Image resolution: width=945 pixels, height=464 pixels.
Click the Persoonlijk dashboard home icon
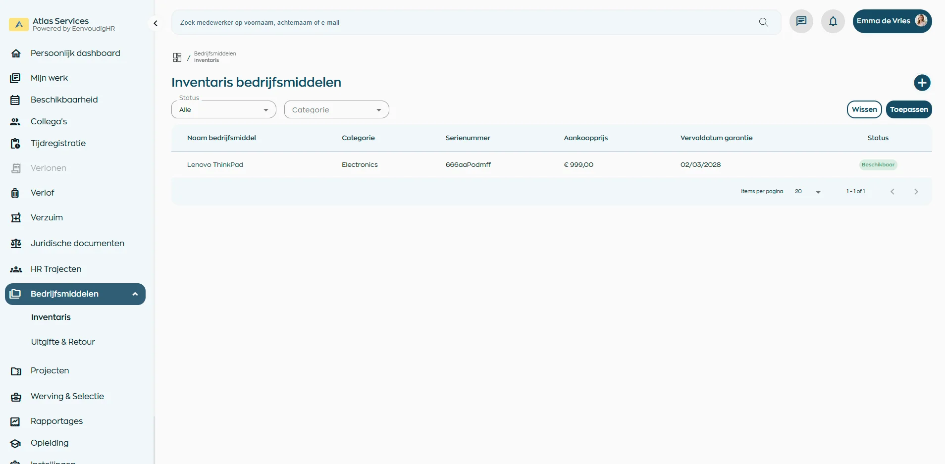(16, 53)
